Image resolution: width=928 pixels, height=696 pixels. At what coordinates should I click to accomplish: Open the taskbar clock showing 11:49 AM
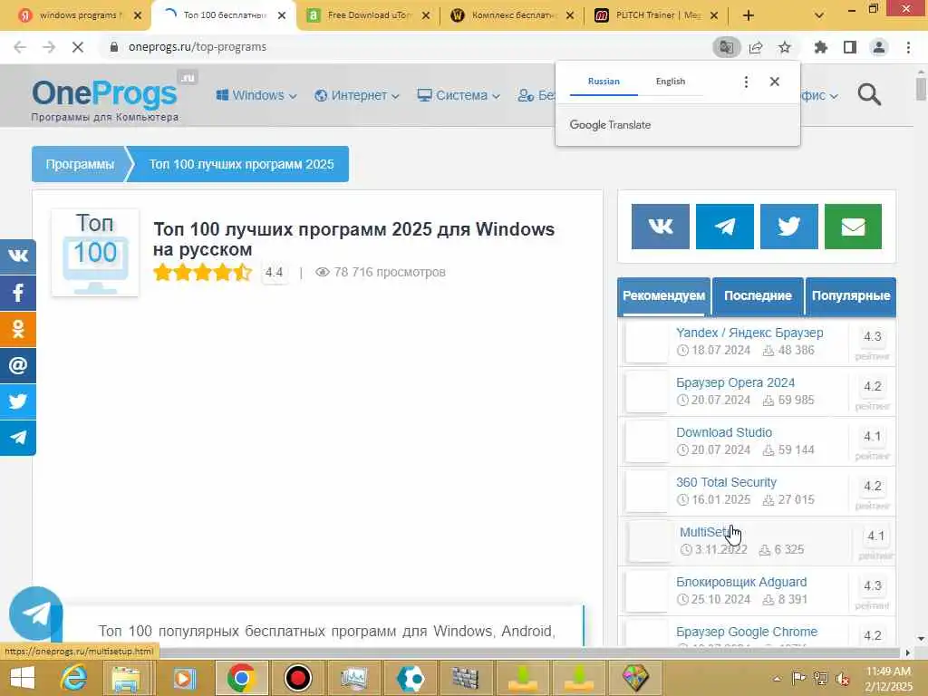[888, 678]
